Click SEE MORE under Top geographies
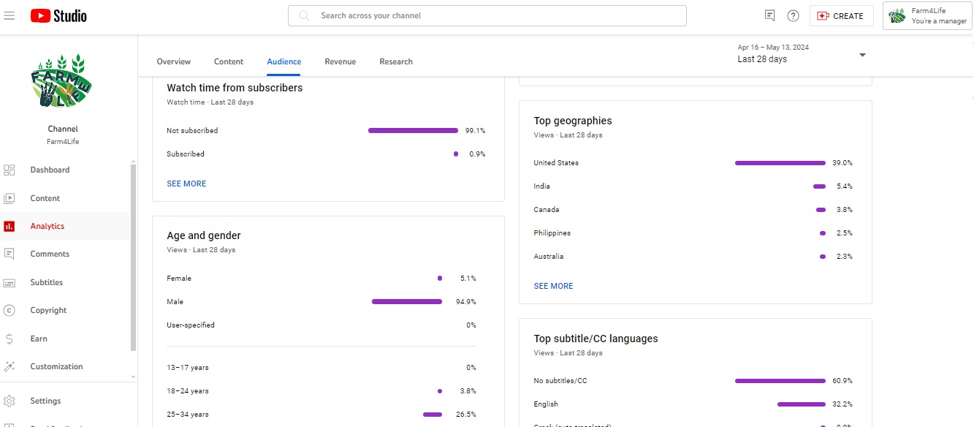974x427 pixels. point(553,286)
